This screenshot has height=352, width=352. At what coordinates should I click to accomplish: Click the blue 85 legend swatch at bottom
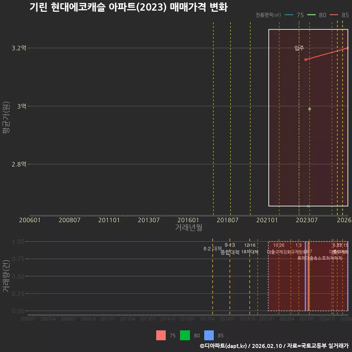209,335
